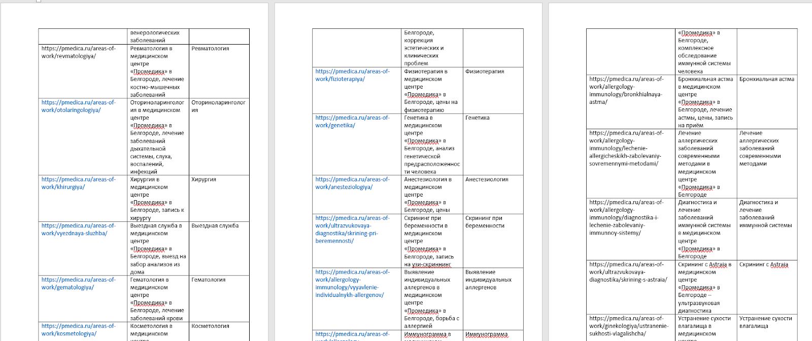Select the short "Бронхиальная астма" cell
This screenshot has width=812, height=341.
767,102
